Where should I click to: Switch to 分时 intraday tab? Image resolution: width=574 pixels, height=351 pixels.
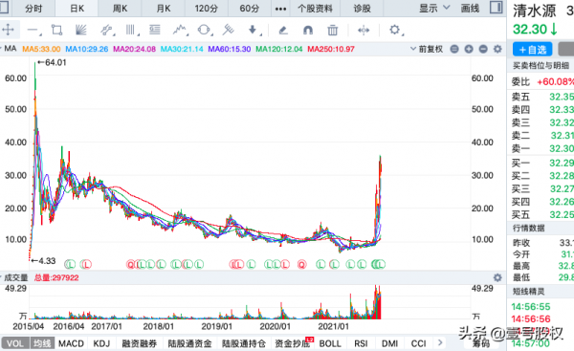coord(33,9)
